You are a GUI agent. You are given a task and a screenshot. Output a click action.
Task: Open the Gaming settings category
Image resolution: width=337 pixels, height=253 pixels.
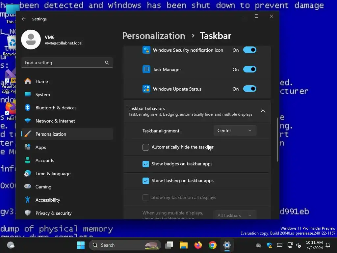(67, 187)
